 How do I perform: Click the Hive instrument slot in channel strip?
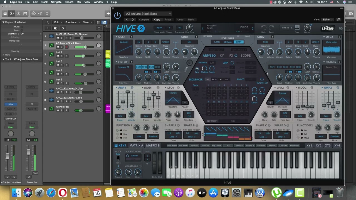click(x=11, y=104)
